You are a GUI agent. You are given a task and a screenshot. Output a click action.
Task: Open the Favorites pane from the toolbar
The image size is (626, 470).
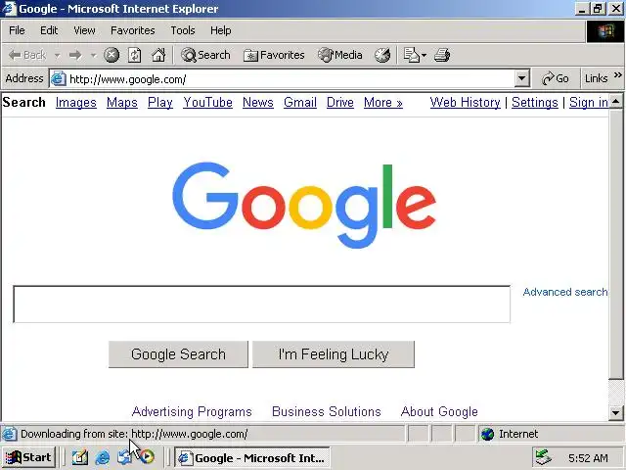pos(274,55)
